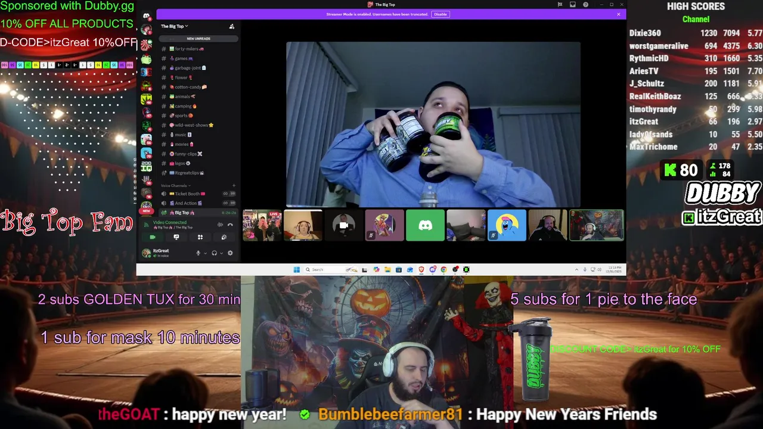The height and width of the screenshot is (429, 763).
Task: Open the funny-clips channel
Action: pos(199,154)
